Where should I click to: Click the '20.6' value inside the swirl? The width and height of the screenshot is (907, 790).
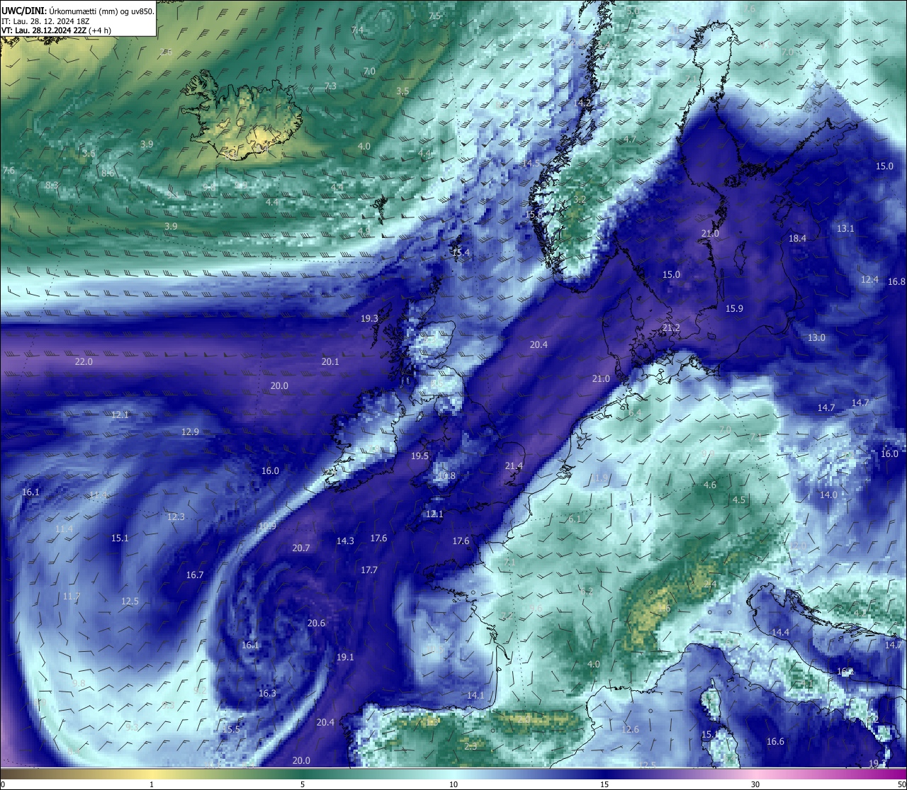(316, 623)
